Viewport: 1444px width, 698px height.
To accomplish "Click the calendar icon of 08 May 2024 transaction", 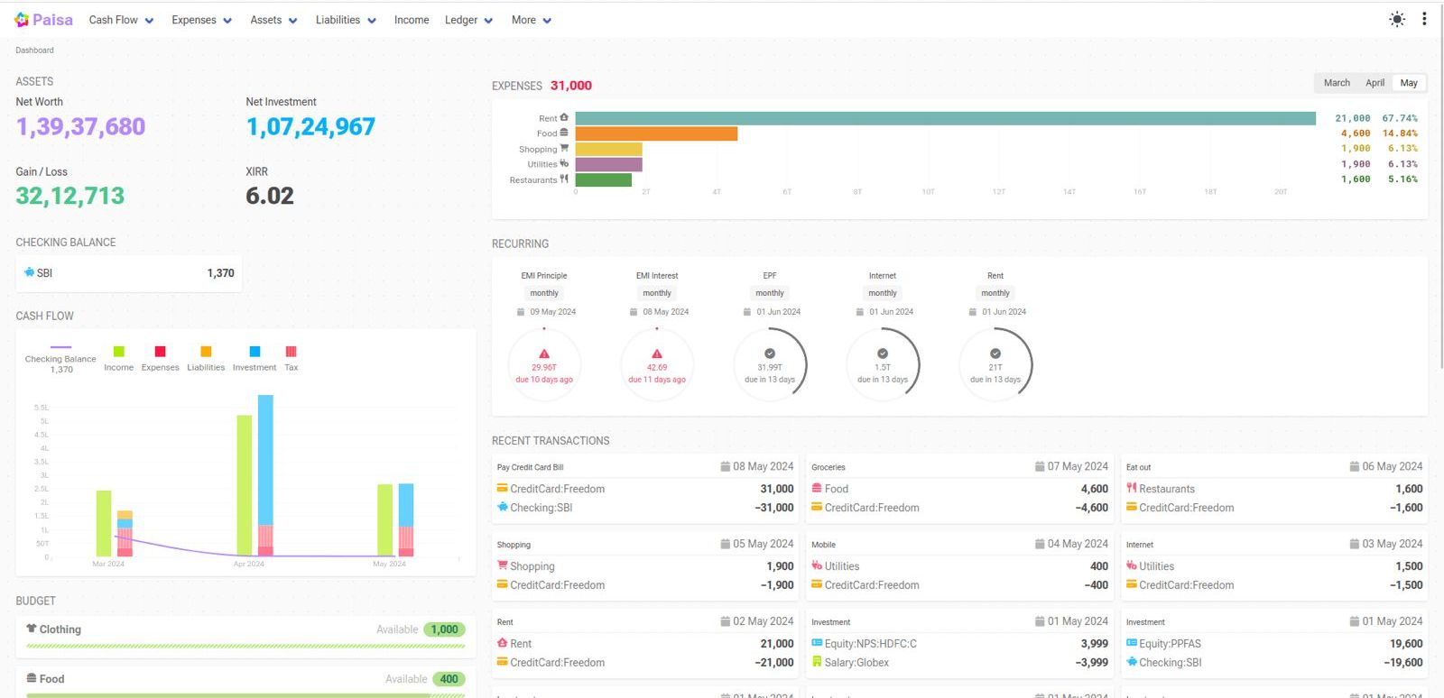I will (x=725, y=466).
